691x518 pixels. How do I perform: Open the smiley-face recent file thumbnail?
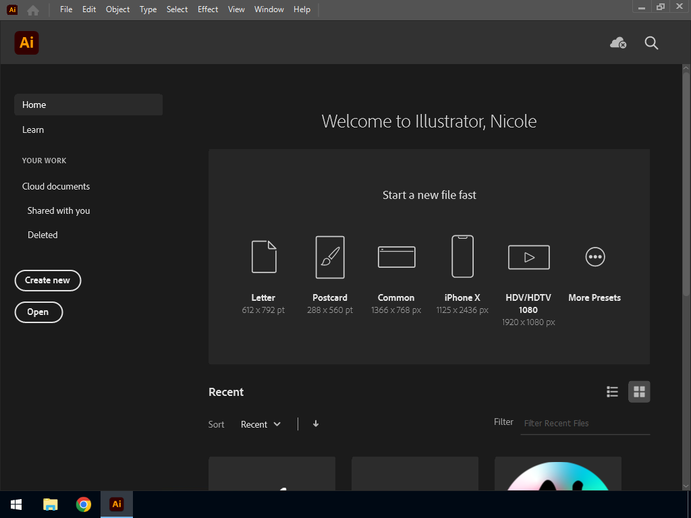click(558, 474)
